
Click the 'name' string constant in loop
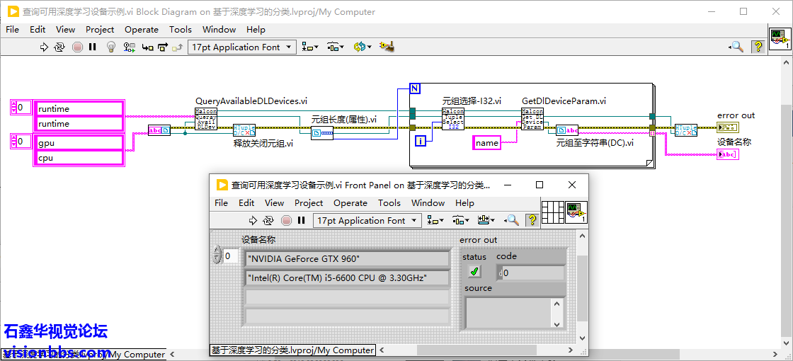coord(486,142)
